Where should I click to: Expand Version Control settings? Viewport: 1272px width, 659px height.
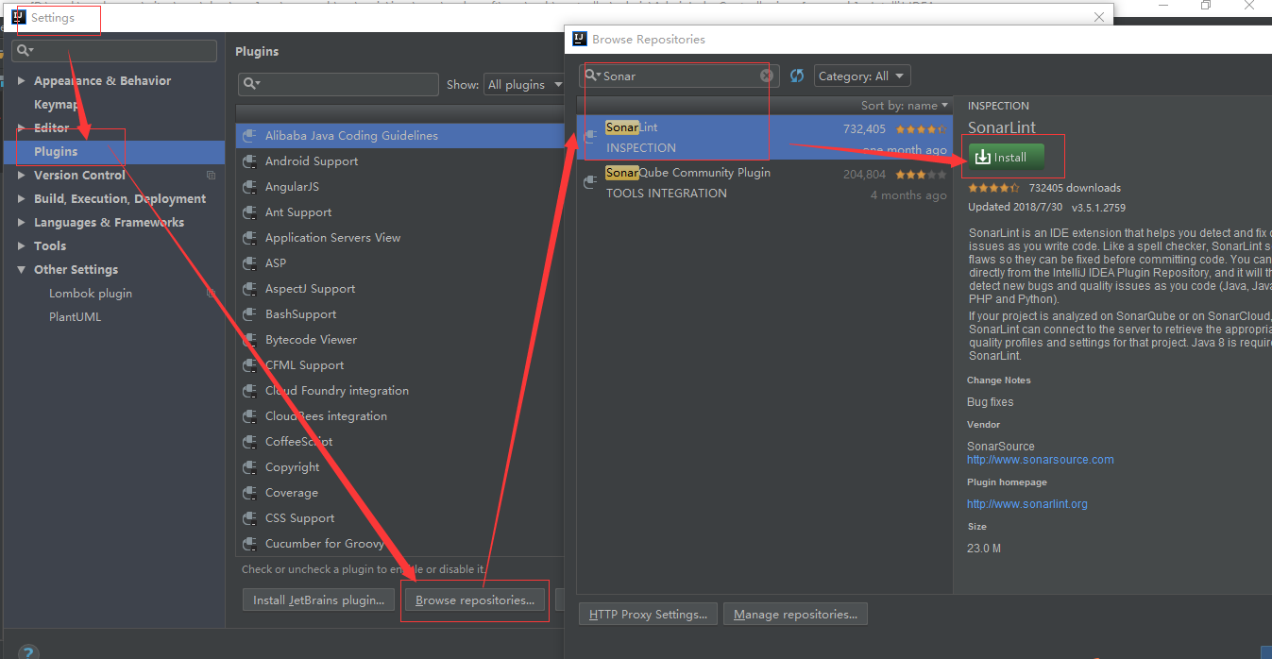(x=22, y=176)
